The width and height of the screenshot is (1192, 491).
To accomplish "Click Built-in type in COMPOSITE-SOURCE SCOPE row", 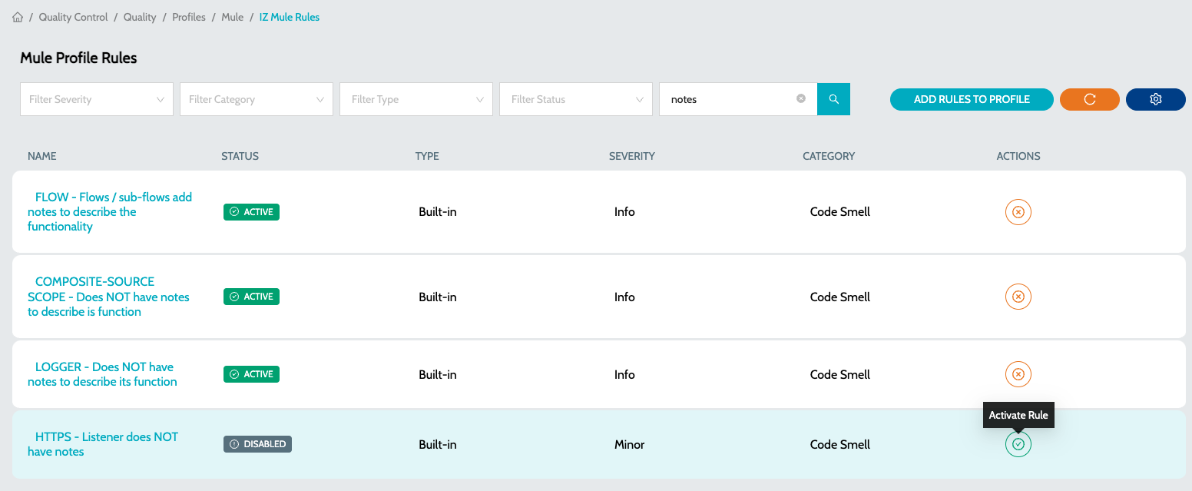I will (x=438, y=297).
